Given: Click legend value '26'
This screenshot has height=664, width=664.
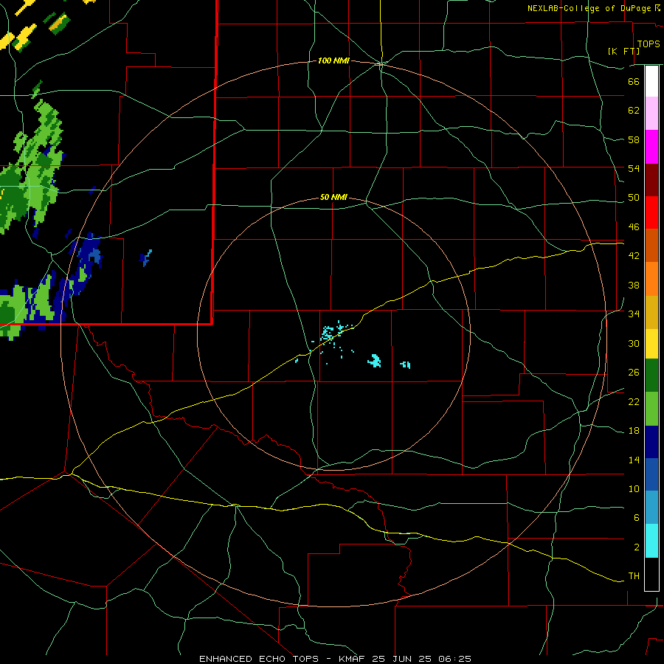Looking at the screenshot, I should tap(634, 373).
